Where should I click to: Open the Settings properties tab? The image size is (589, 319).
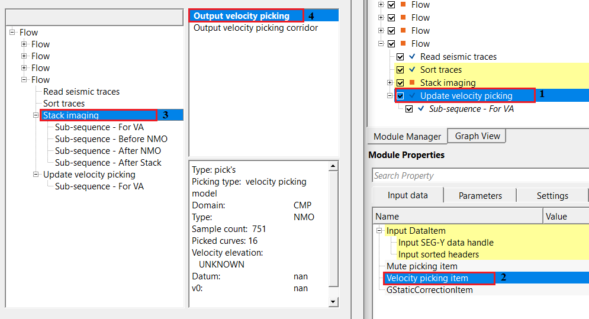(x=552, y=196)
